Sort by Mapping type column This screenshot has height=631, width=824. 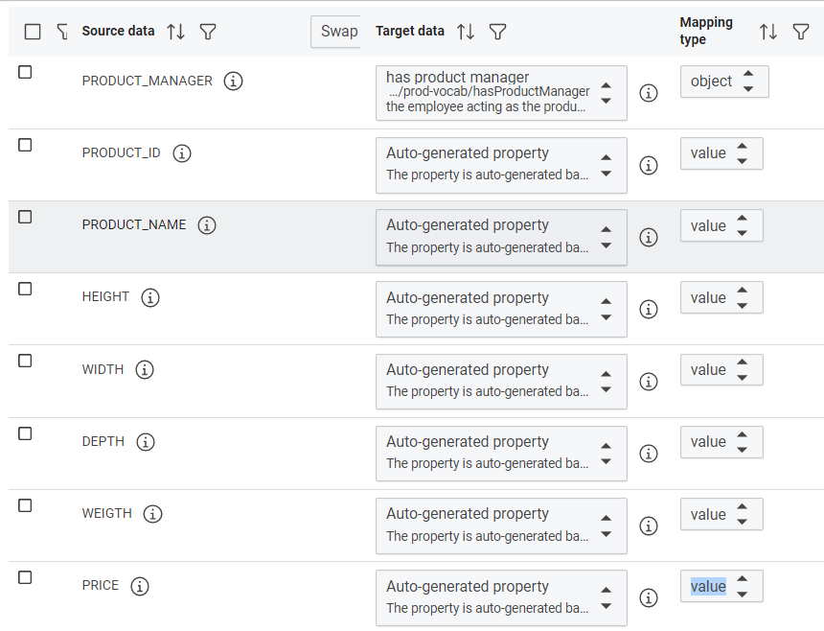click(768, 32)
